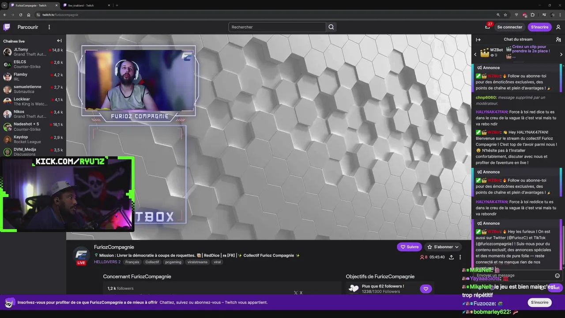Show next chat leaderboard item

(x=561, y=54)
